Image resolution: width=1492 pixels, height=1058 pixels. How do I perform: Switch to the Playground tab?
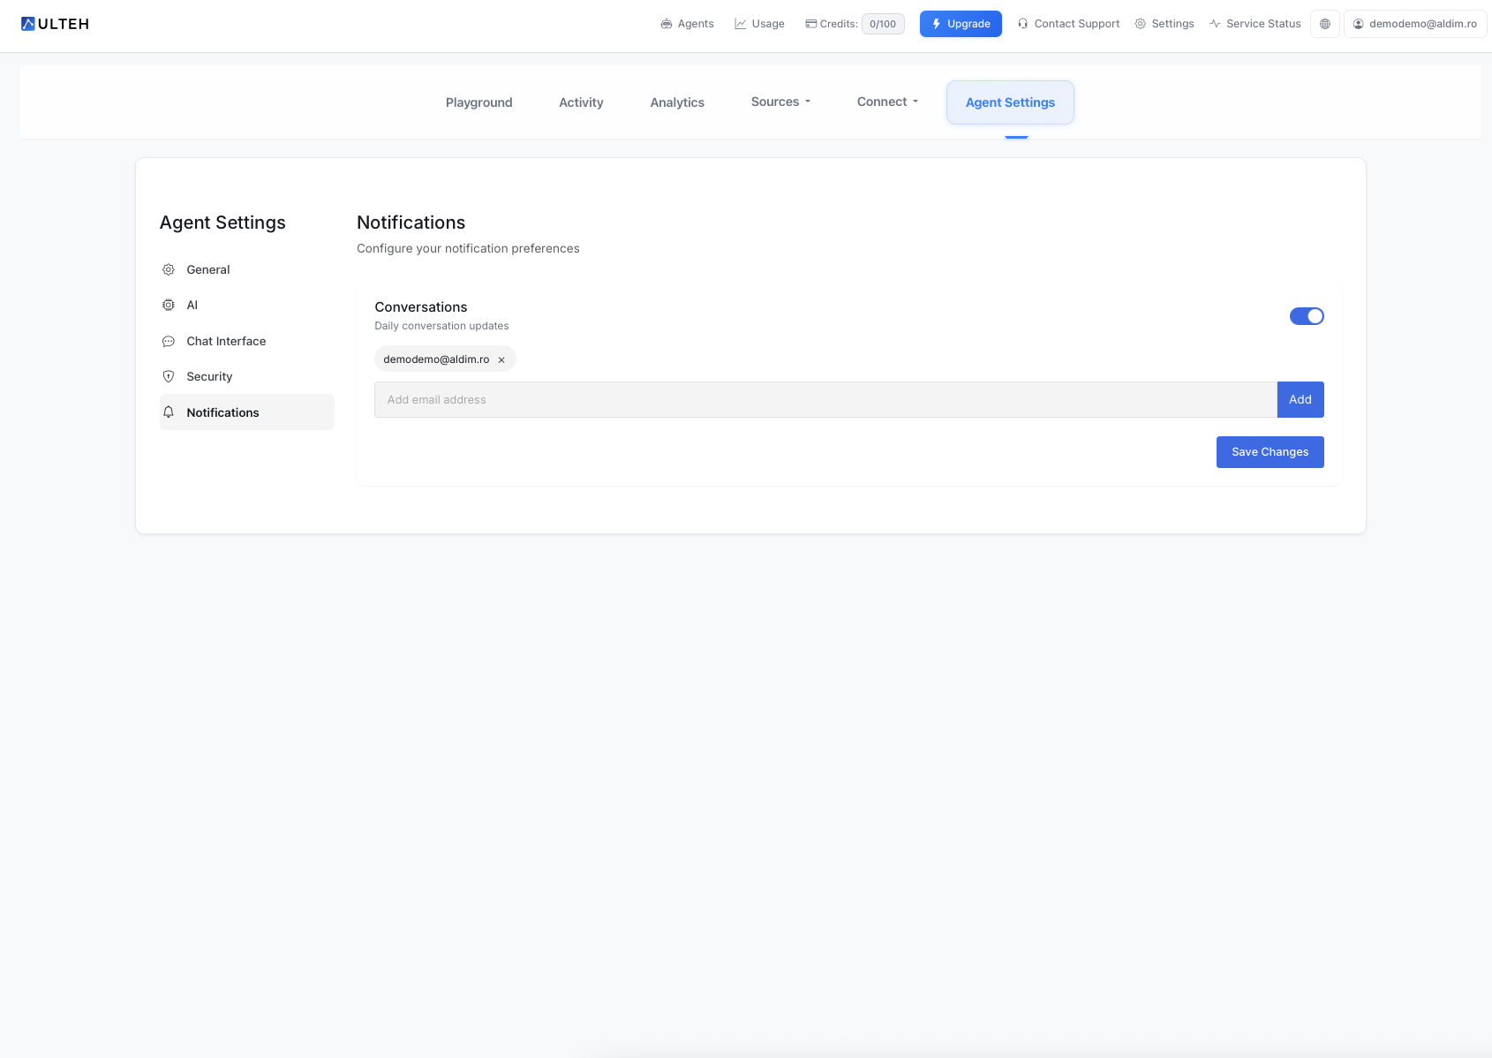[478, 102]
